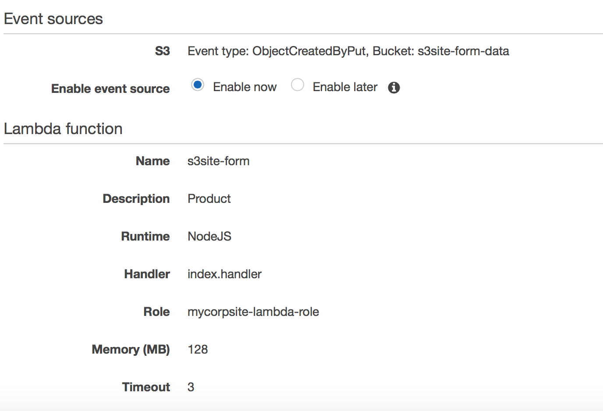Image resolution: width=603 pixels, height=411 pixels.
Task: Click the Timeout value 3
Action: click(191, 387)
